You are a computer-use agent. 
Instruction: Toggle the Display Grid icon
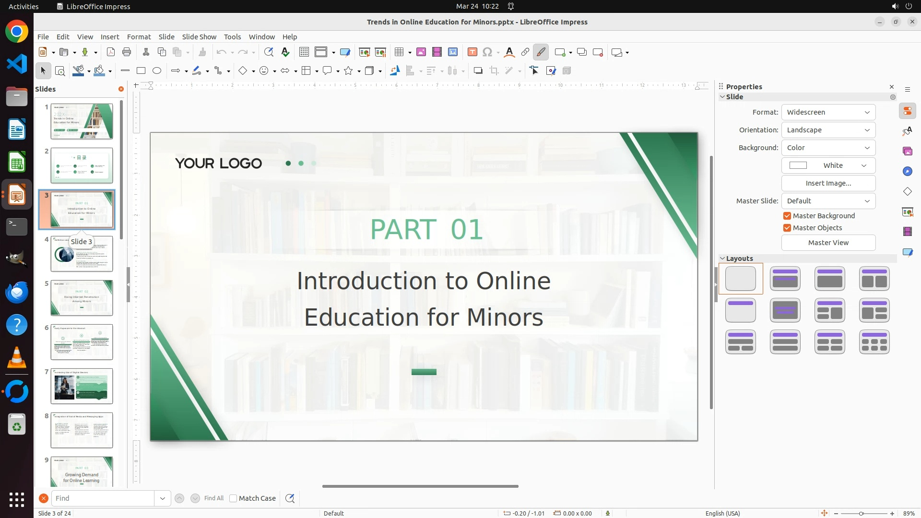coord(304,52)
